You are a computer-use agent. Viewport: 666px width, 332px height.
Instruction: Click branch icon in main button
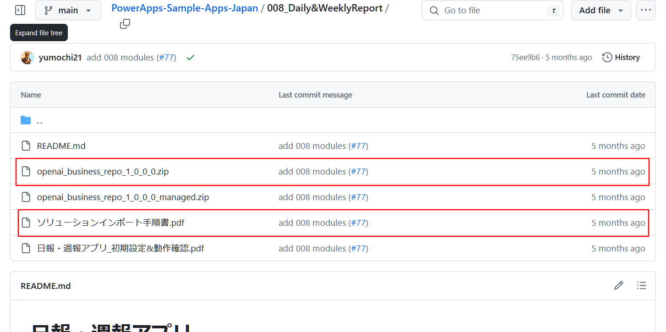click(x=49, y=10)
